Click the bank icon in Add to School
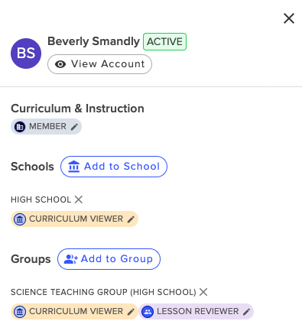Viewport: 302px width, 334px height. click(x=74, y=167)
